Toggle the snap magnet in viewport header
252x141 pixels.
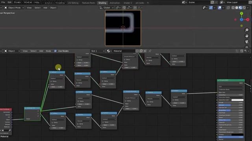tap(124, 8)
